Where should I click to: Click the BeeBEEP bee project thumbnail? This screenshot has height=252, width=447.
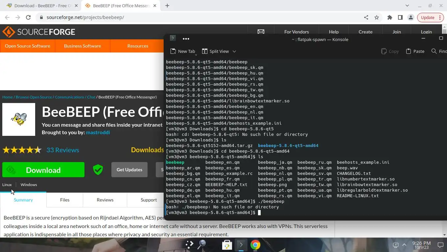(19, 119)
